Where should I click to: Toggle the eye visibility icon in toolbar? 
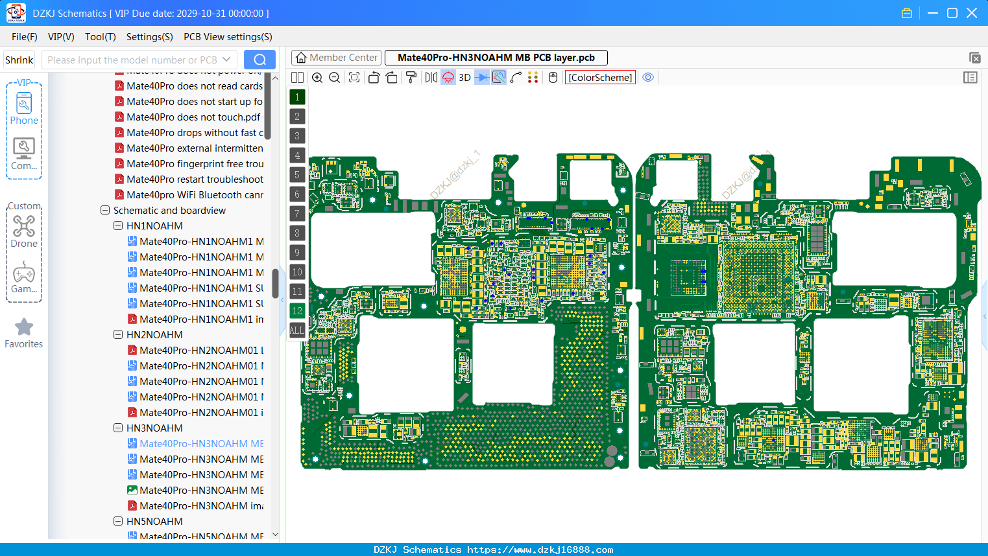[x=648, y=77]
